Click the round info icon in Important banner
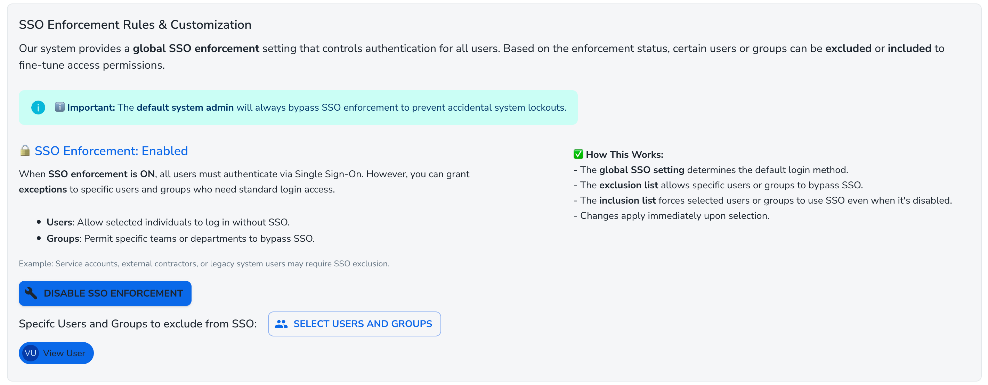Image resolution: width=988 pixels, height=385 pixels. pyautogui.click(x=38, y=108)
